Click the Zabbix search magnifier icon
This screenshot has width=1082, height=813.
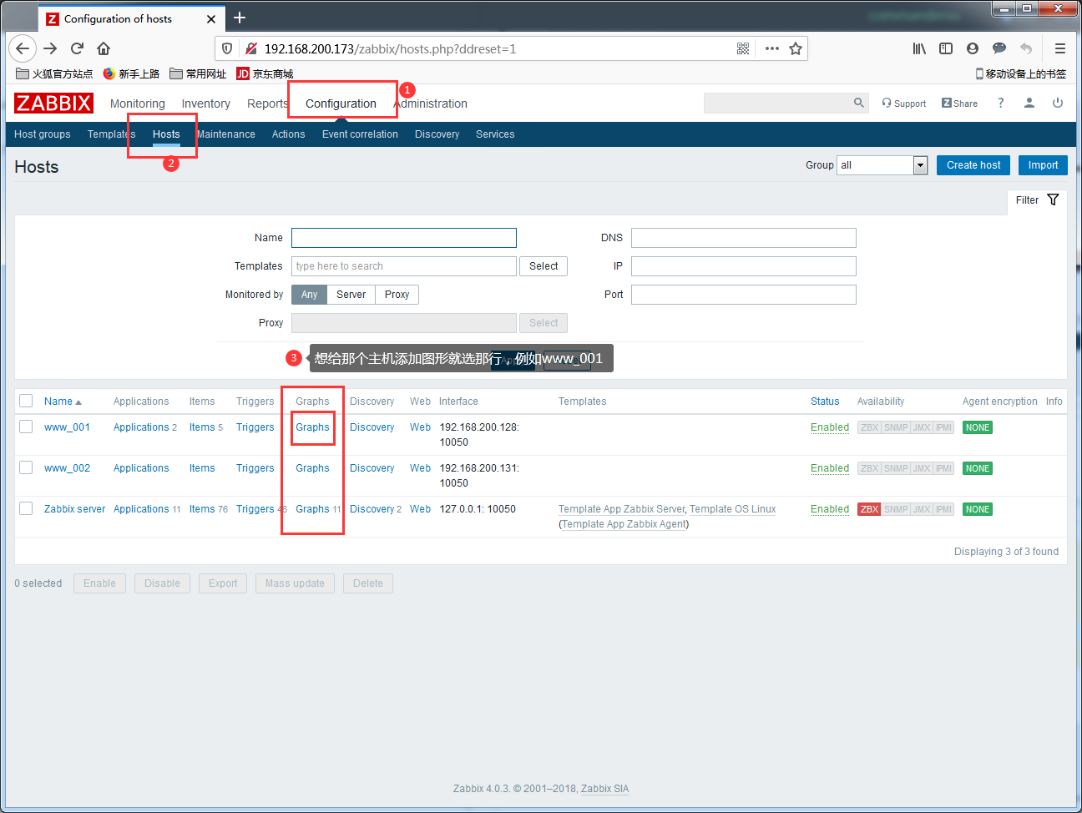[859, 103]
